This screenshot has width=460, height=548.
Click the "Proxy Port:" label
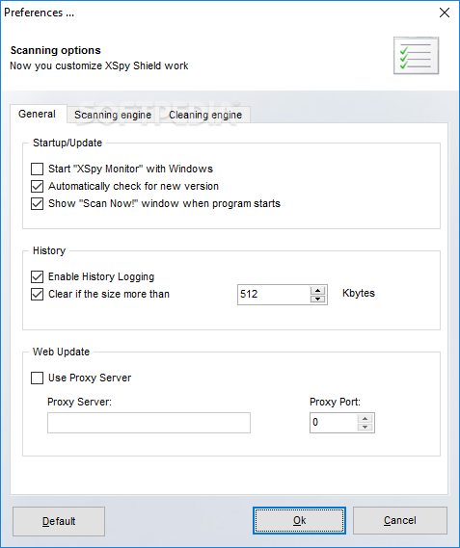click(335, 402)
